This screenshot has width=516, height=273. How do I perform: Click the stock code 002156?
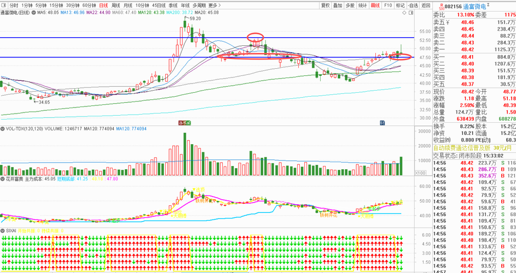click(454, 6)
